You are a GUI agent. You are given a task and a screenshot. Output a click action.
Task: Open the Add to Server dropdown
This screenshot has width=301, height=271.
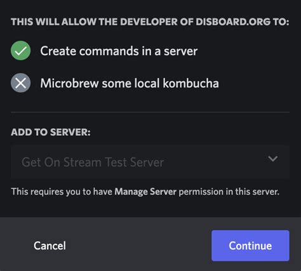click(150, 162)
